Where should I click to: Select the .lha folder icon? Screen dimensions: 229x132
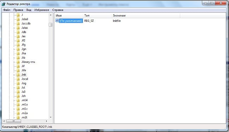click(x=18, y=53)
